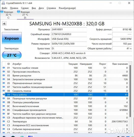Open the Диск menu
This screenshot has width=134, height=137.
(x=41, y=8)
